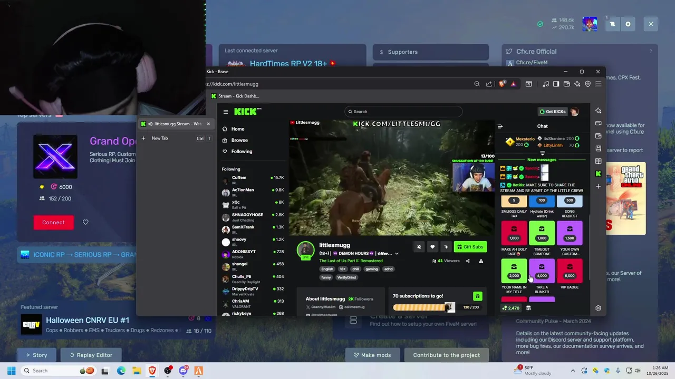Click the Kick icon in Brave sidebar
This screenshot has height=379, width=675.
[598, 174]
